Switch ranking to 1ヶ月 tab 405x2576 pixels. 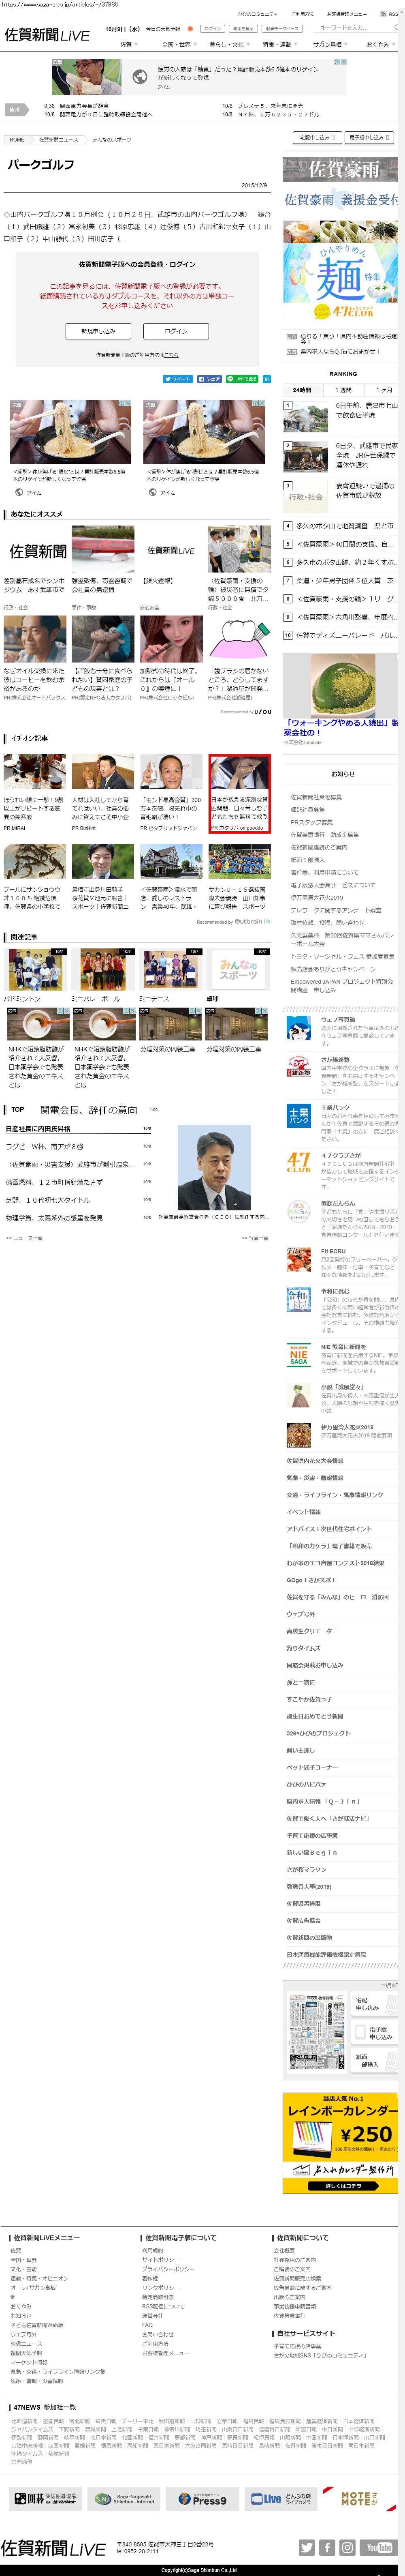384,390
